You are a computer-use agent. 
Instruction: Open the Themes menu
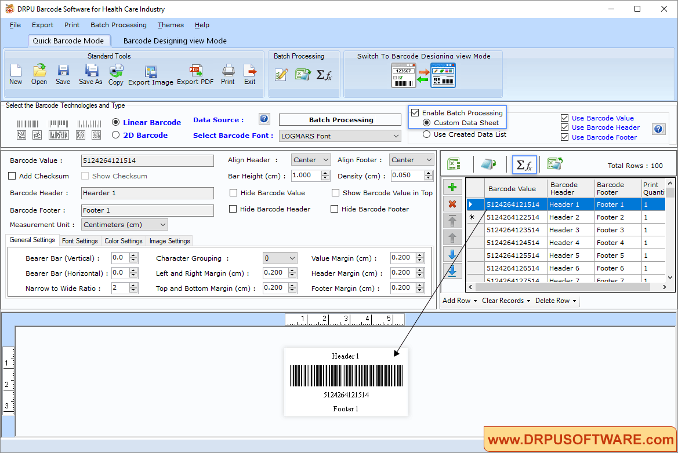point(170,25)
